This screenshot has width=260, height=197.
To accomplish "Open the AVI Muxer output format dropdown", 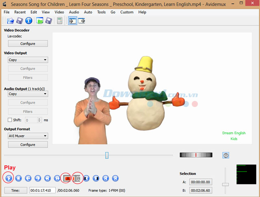I will tap(28, 136).
